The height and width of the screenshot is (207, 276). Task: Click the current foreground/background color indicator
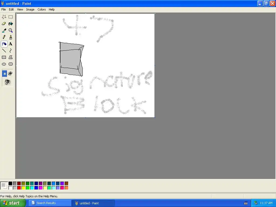click(4, 186)
